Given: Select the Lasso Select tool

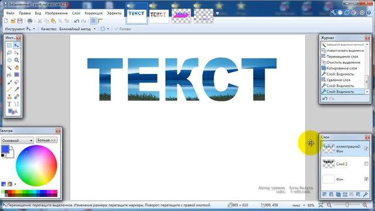Looking at the screenshot, I should coord(9,53).
